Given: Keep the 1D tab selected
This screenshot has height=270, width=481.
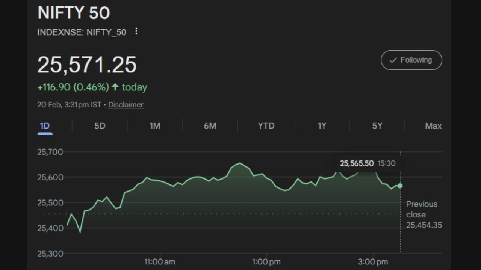Looking at the screenshot, I should coord(45,126).
